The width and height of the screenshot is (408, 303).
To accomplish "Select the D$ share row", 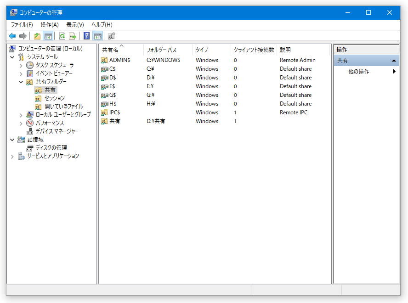I will [215, 78].
